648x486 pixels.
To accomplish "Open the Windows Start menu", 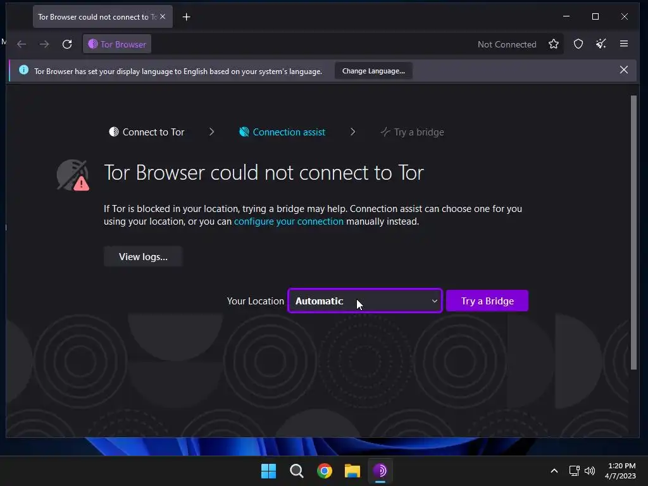I will pos(268,471).
